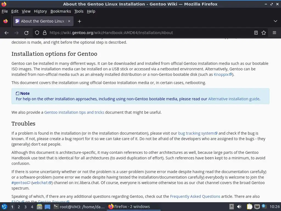
Task: Open network connection tray icon
Action: click(257, 207)
